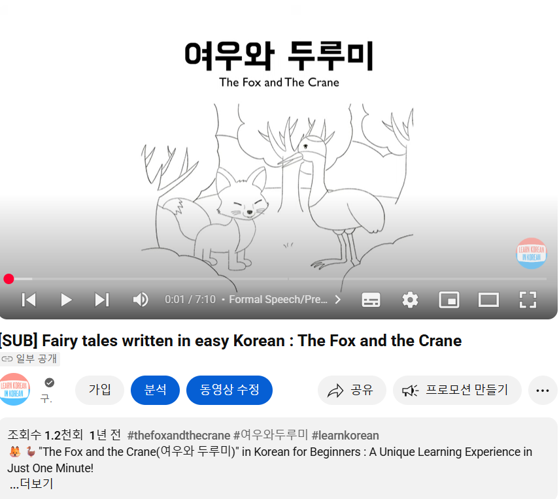Open the player settings gear
This screenshot has width=559, height=499.
point(410,300)
